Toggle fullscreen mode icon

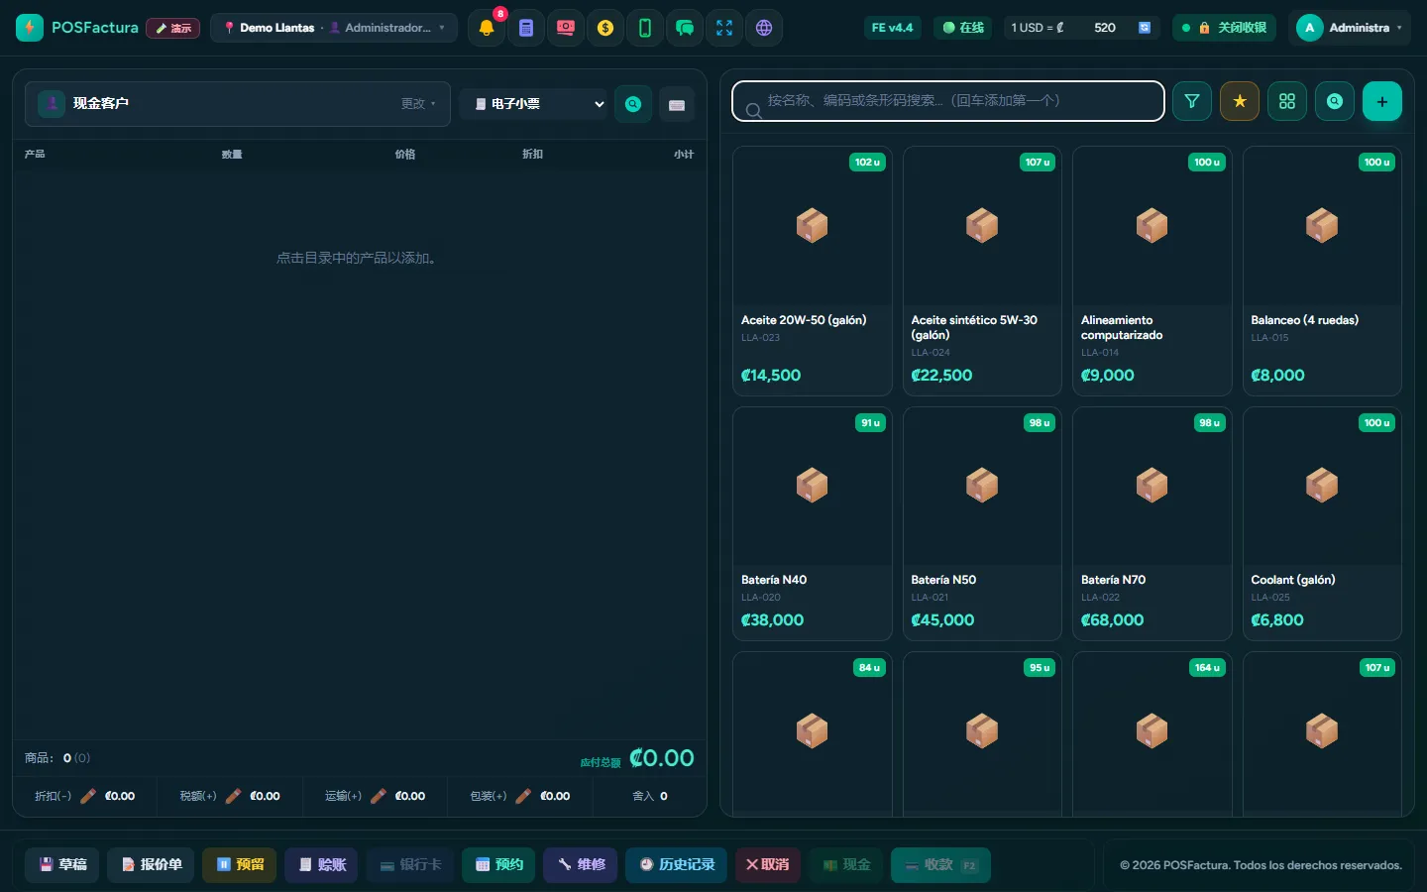[724, 28]
